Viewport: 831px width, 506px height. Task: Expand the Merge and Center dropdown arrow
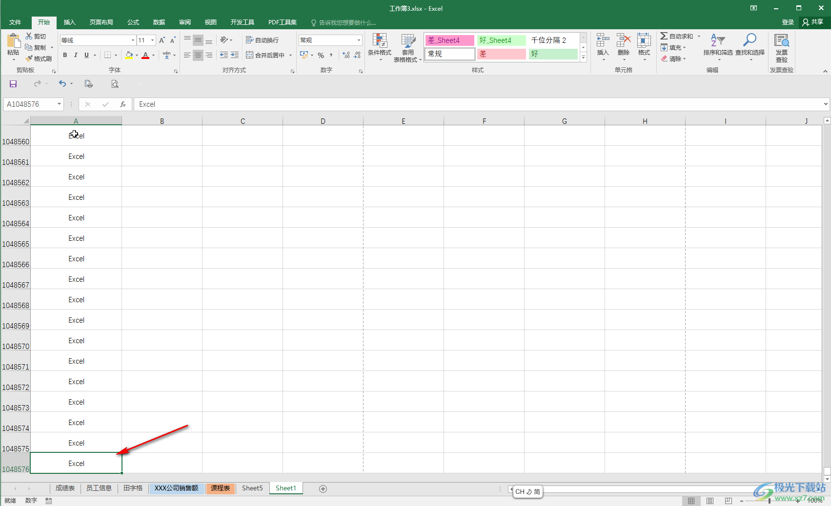tap(290, 55)
